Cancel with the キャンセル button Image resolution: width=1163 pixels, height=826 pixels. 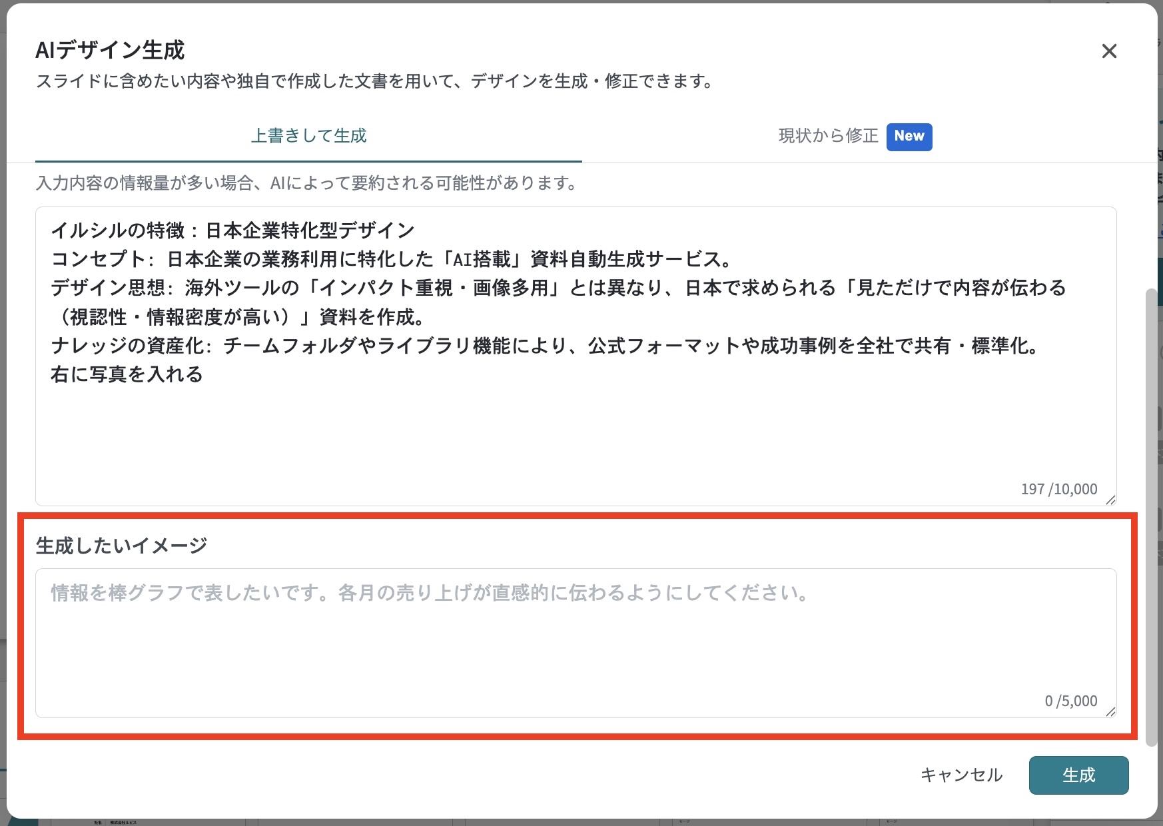[x=961, y=775]
